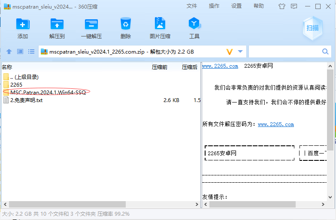Click the orange V icon in the path bar
Viewport: 336px width, 220px height.
(x=230, y=51)
